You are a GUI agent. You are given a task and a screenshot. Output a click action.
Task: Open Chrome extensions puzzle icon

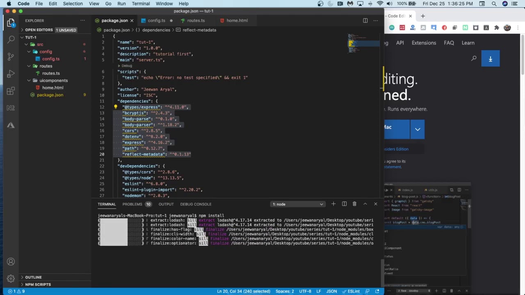point(496,28)
